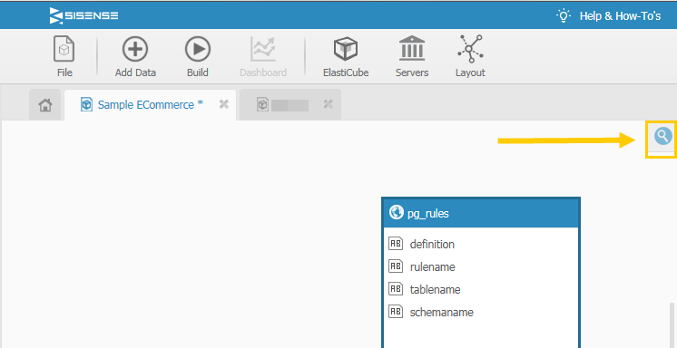Screen dimensions: 677x348
Task: Click the Sisense logo
Action: pos(83,15)
